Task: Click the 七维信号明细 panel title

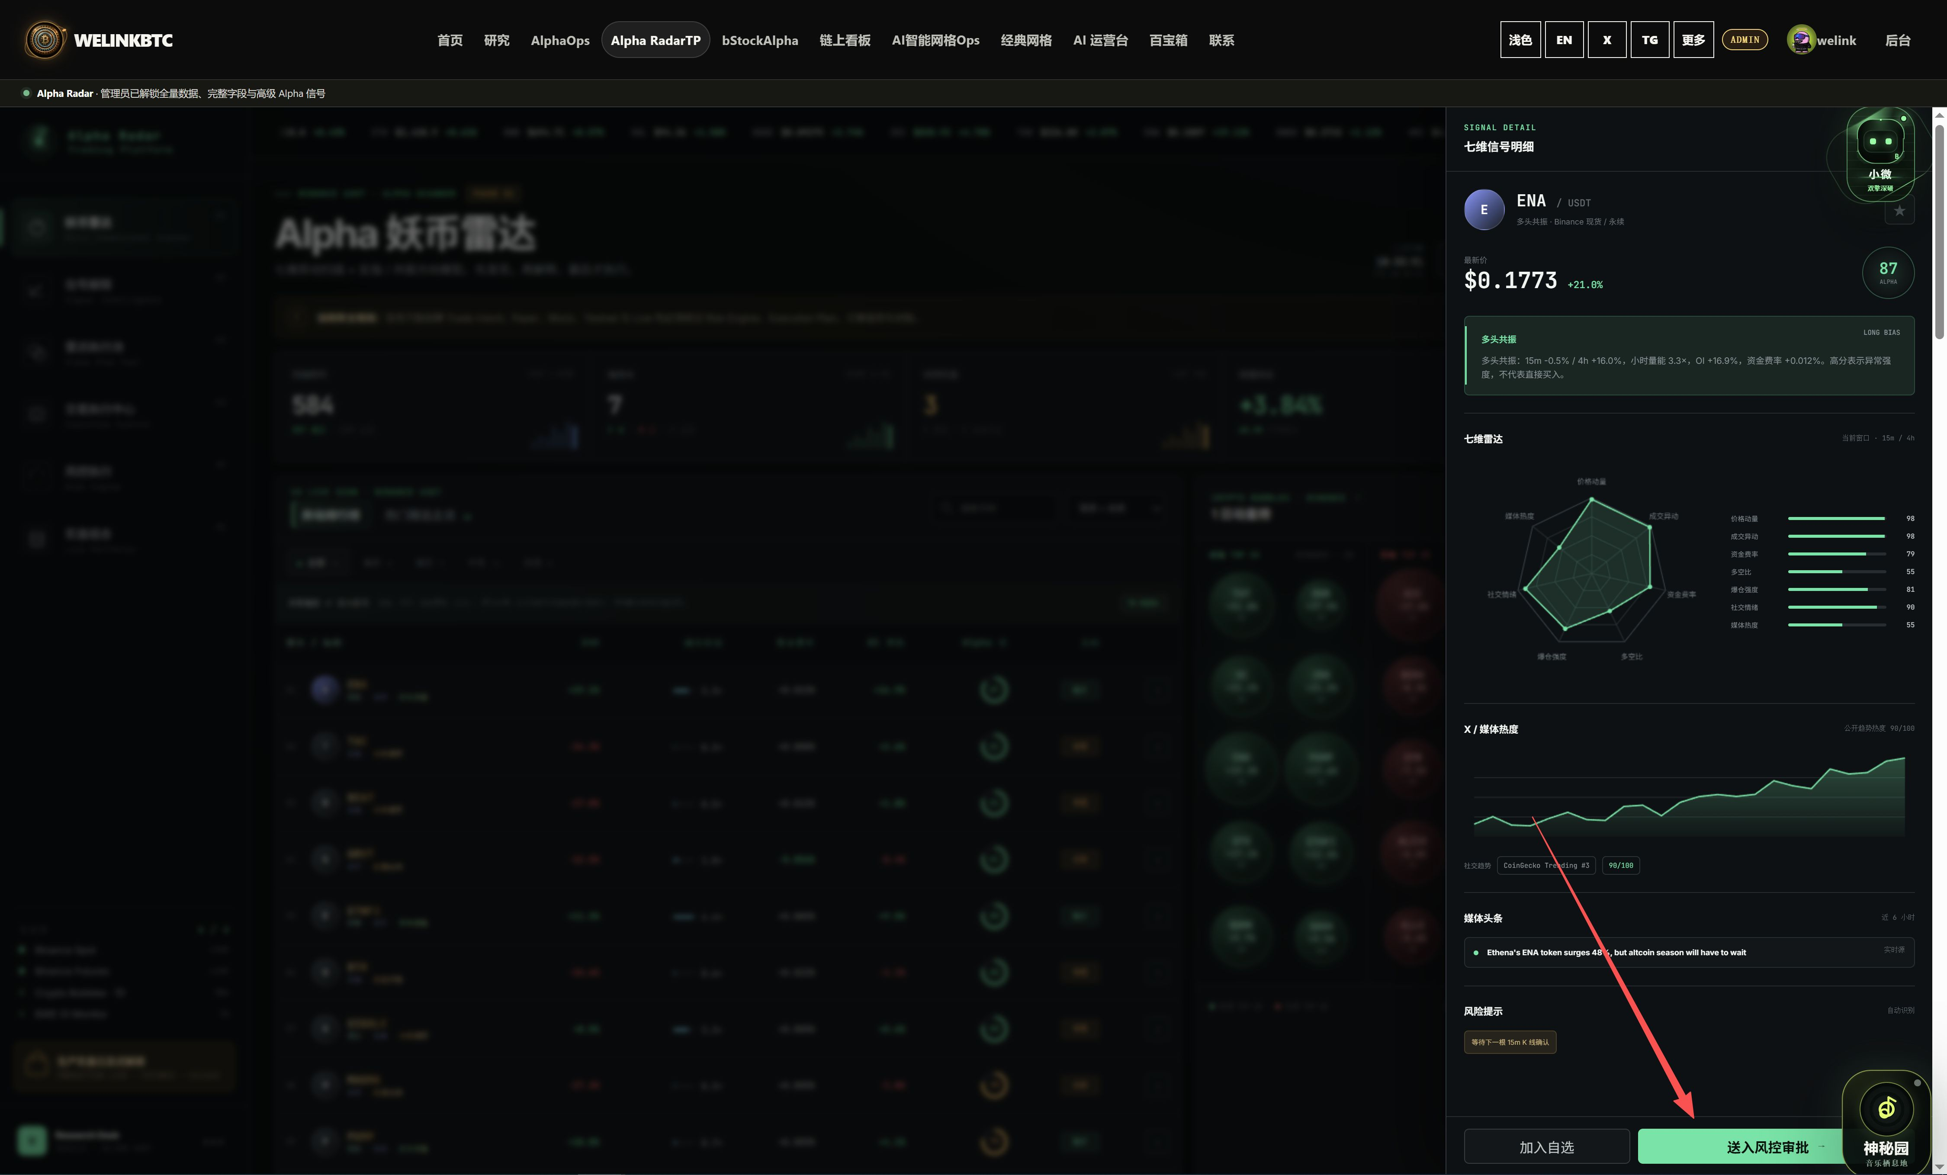Action: click(x=1498, y=147)
